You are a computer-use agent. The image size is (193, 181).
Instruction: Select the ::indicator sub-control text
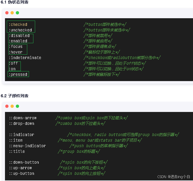pyautogui.click(x=22, y=135)
